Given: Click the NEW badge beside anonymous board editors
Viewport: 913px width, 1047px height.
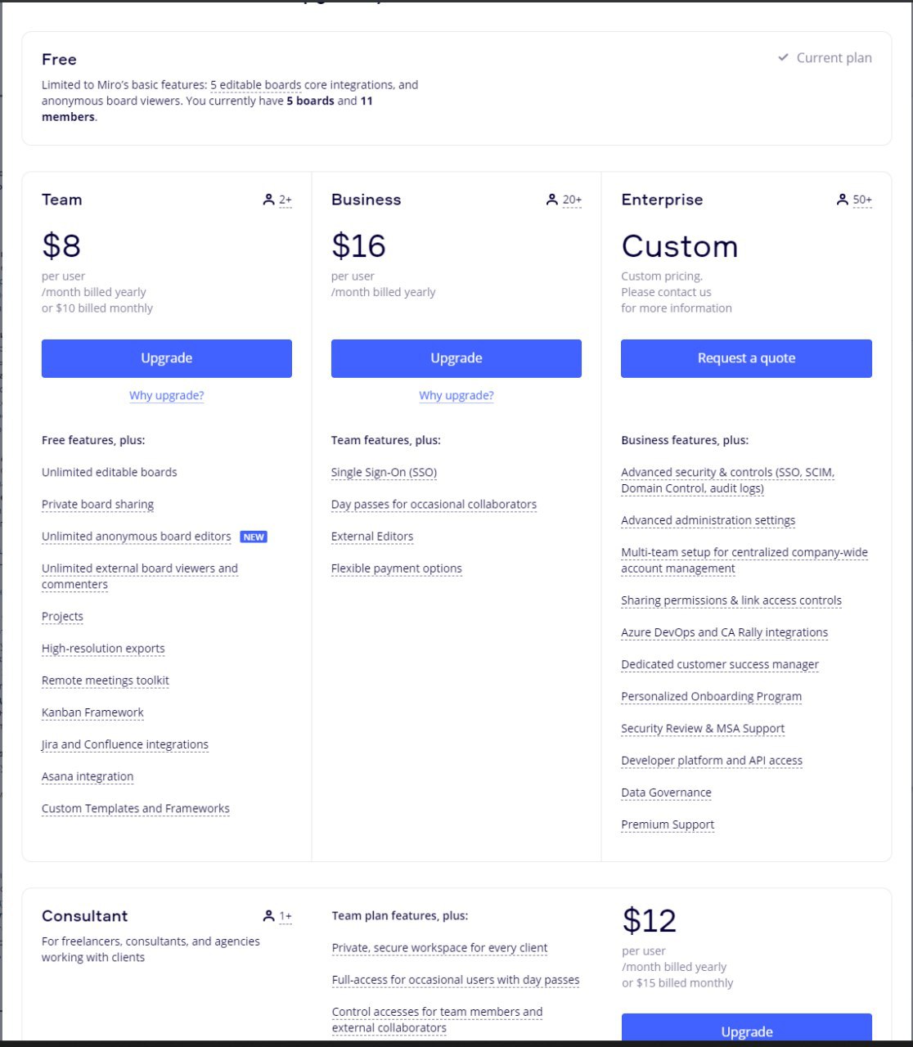Looking at the screenshot, I should [x=254, y=537].
